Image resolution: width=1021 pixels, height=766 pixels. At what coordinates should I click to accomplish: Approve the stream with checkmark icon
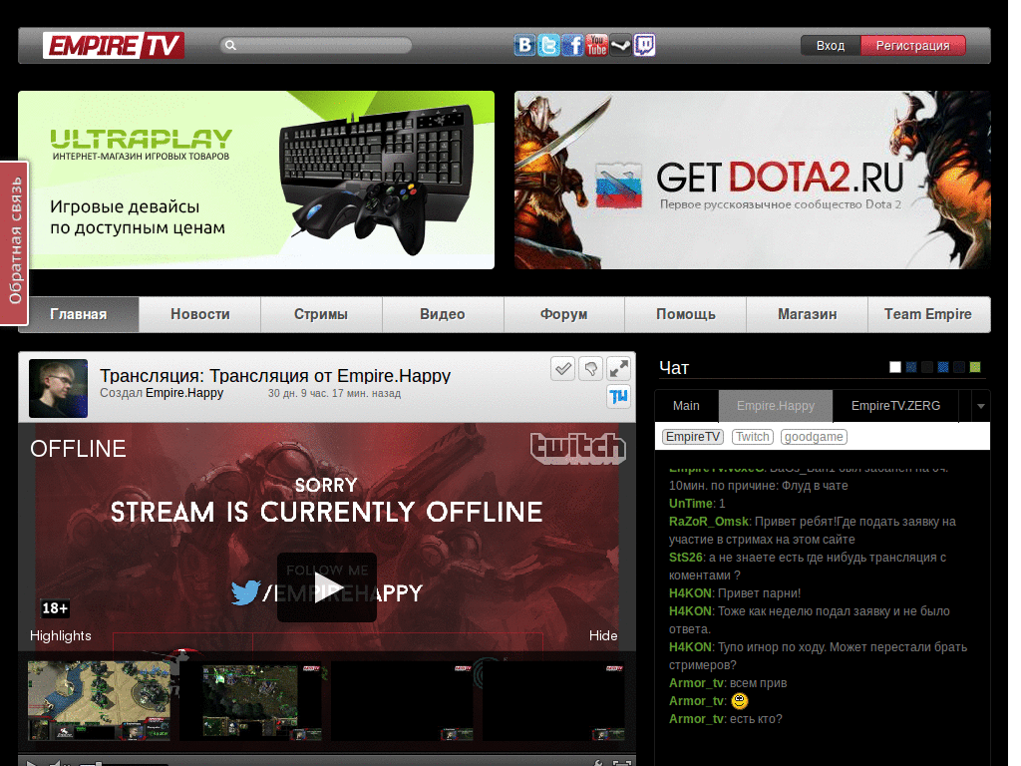point(563,369)
